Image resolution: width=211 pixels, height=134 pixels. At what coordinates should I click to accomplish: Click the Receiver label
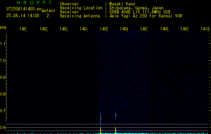tap(69, 12)
